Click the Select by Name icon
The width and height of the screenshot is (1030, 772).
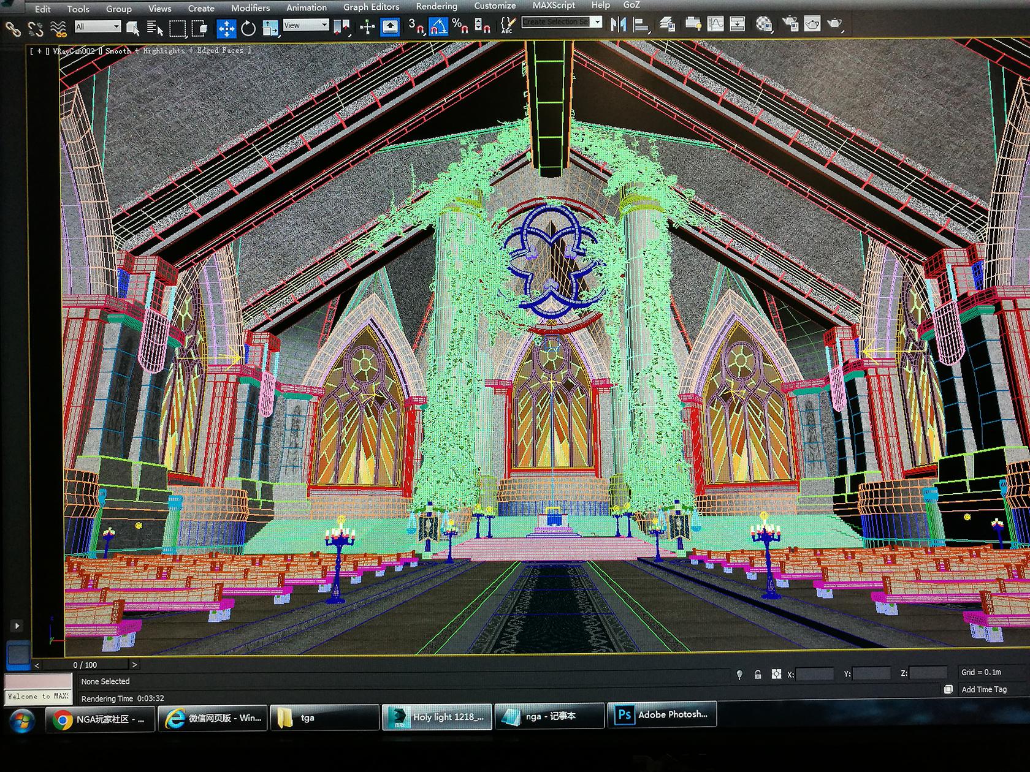click(x=155, y=28)
